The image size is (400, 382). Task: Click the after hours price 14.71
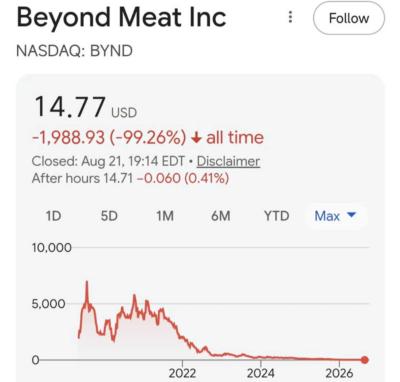click(x=118, y=178)
